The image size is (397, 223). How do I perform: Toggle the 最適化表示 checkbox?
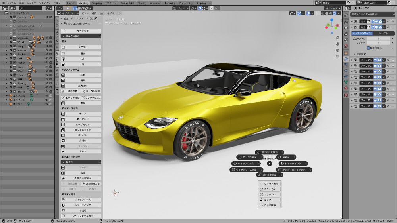point(368,48)
